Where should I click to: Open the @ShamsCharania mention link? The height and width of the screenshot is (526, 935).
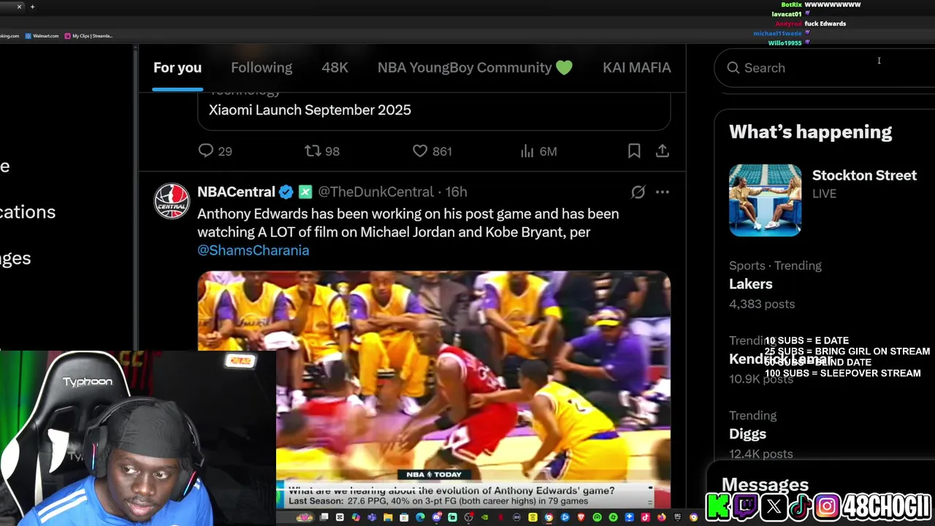(x=253, y=251)
